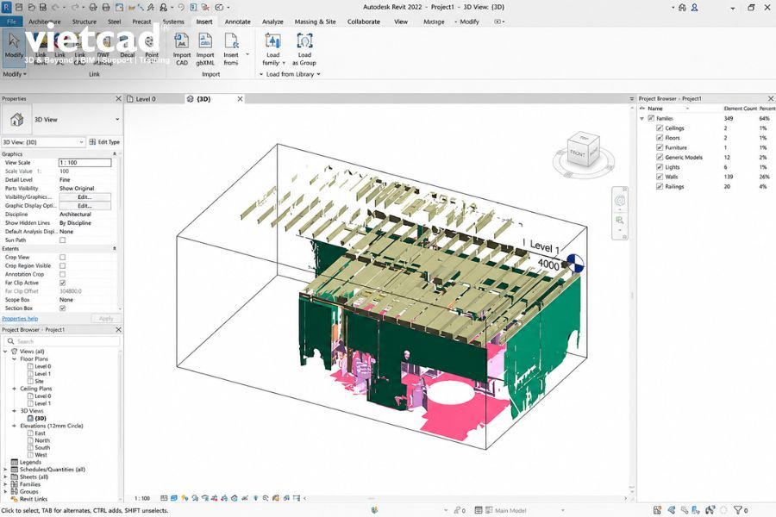This screenshot has height=517, width=776.
Task: Click the Edit Type icon button
Action: 104,142
